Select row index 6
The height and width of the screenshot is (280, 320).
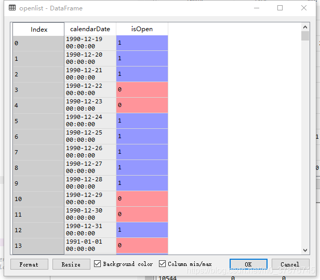(x=38, y=137)
